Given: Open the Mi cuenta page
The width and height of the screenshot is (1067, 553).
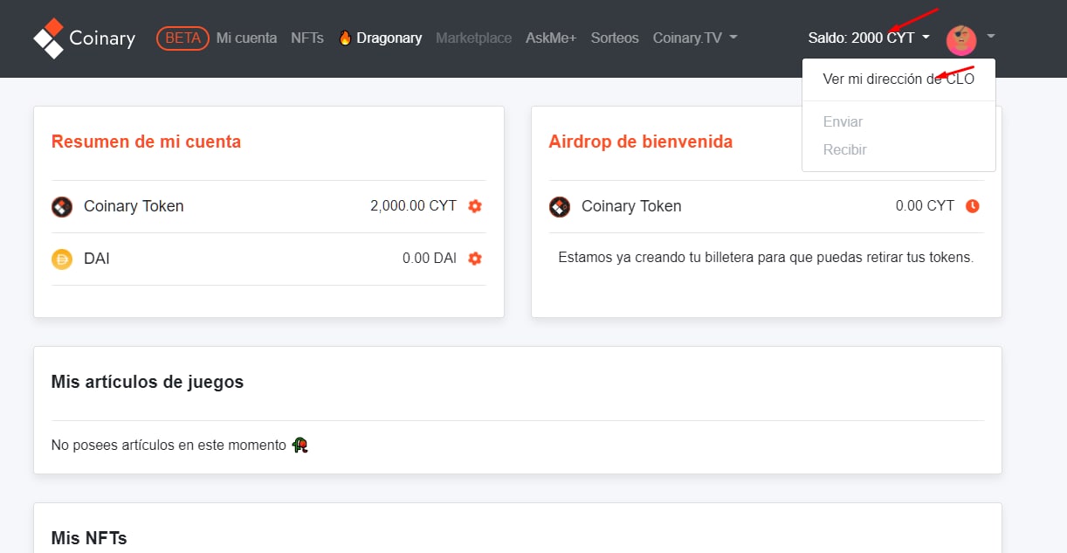Looking at the screenshot, I should [246, 38].
